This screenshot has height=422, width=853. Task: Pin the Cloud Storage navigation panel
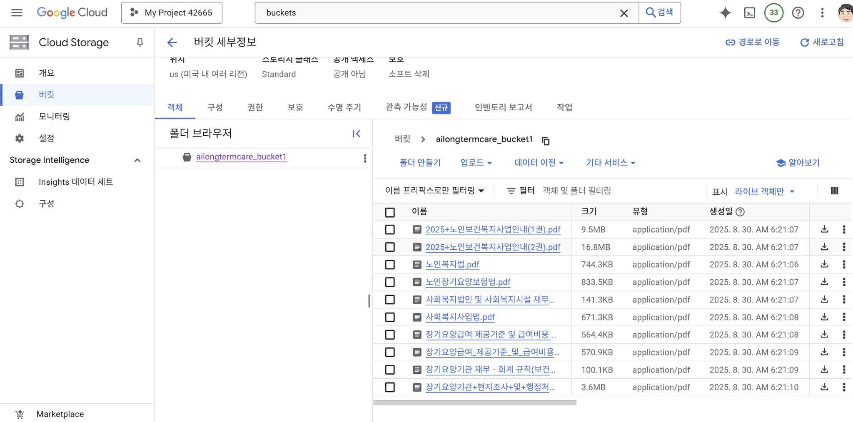(140, 42)
